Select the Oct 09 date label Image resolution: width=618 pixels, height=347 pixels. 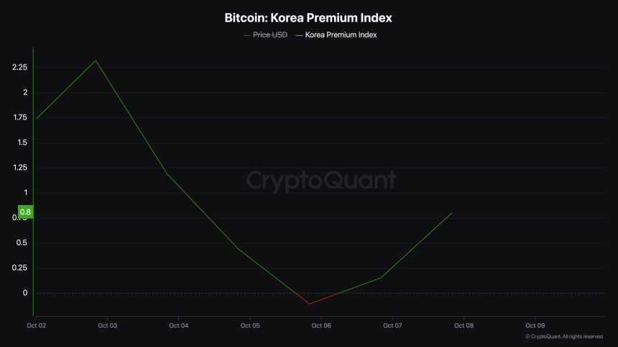point(535,325)
